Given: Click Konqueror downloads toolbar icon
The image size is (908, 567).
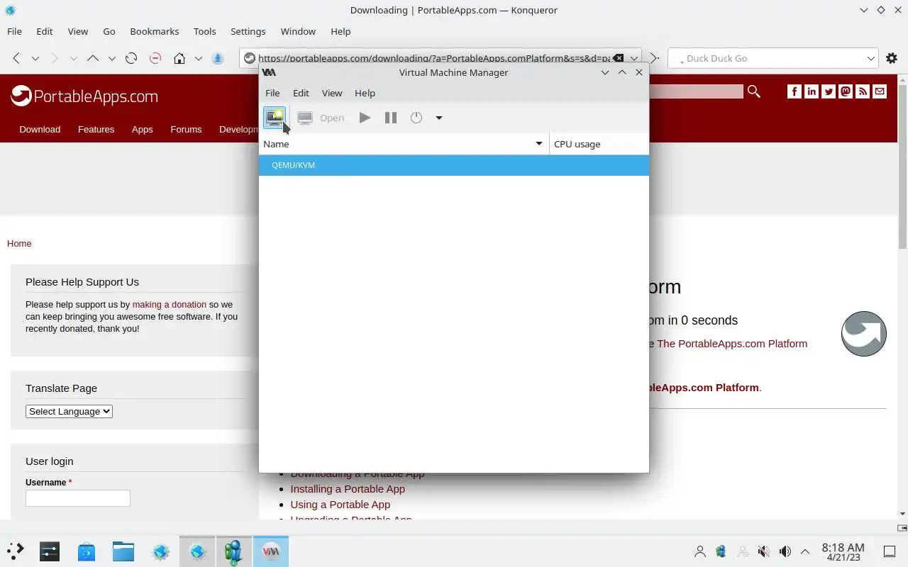Looking at the screenshot, I should pos(218,58).
